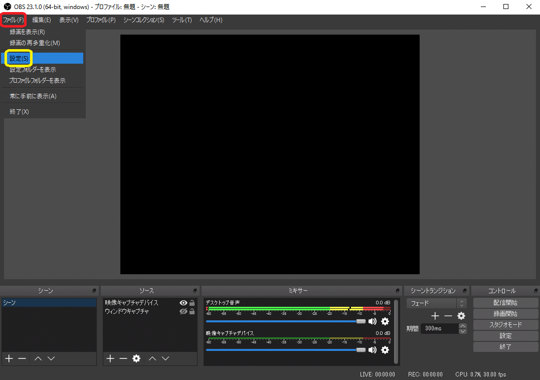Viewport: 540px width, 380px height.
Task: Unlock the 映像キャプチャデバイス source lock icon
Action: point(192,303)
